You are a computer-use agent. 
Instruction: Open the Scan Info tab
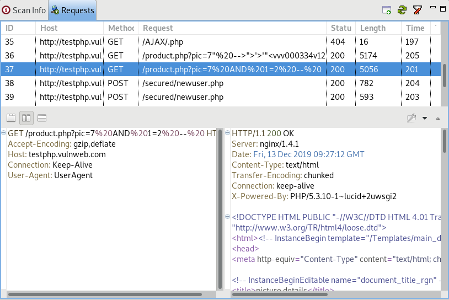[x=24, y=10]
